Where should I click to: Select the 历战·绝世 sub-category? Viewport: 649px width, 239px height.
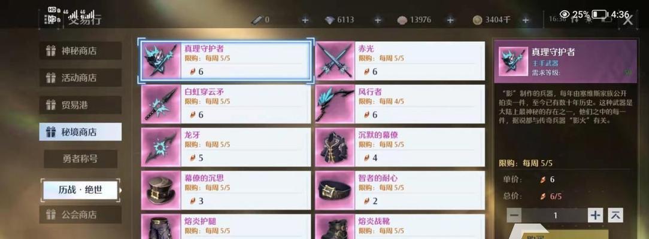click(x=80, y=190)
